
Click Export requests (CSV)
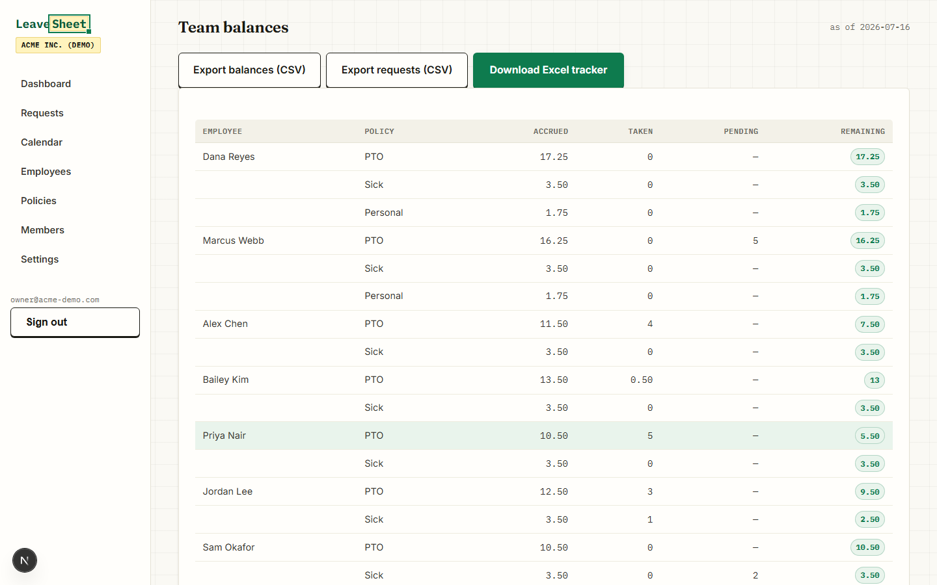click(x=397, y=70)
